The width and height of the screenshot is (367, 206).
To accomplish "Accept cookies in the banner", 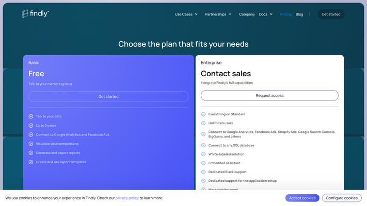I will (x=302, y=198).
